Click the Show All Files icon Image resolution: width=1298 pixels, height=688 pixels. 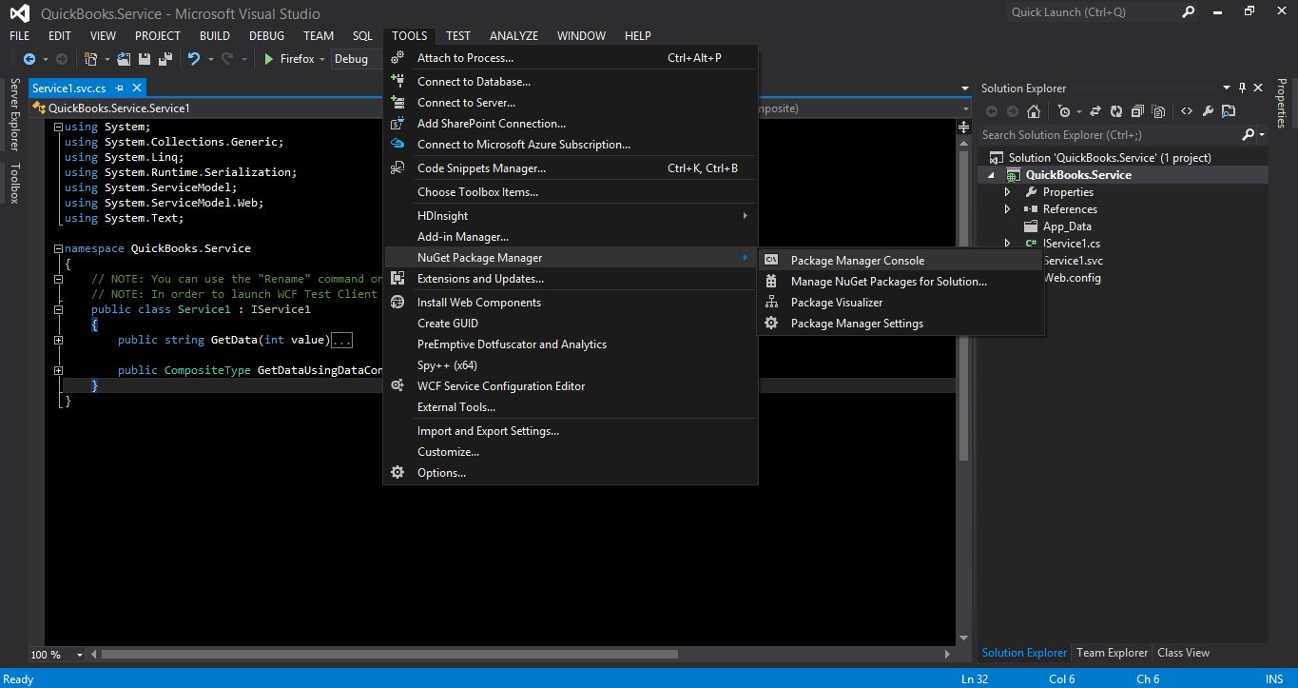(x=1159, y=111)
